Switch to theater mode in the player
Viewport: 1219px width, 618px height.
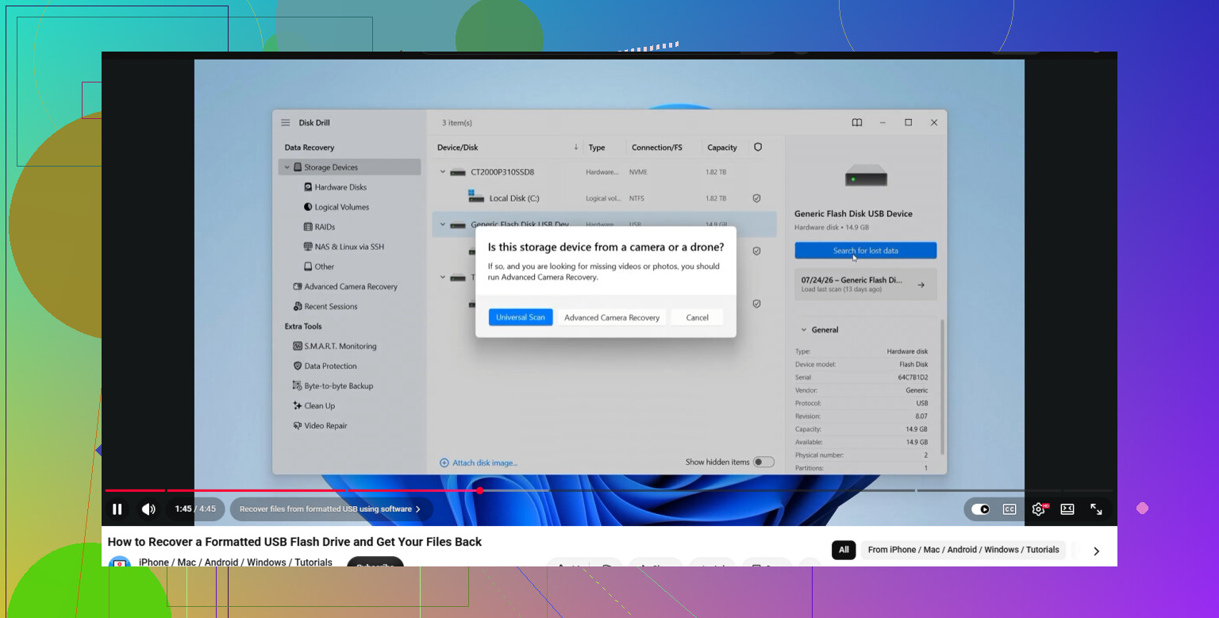(1067, 509)
